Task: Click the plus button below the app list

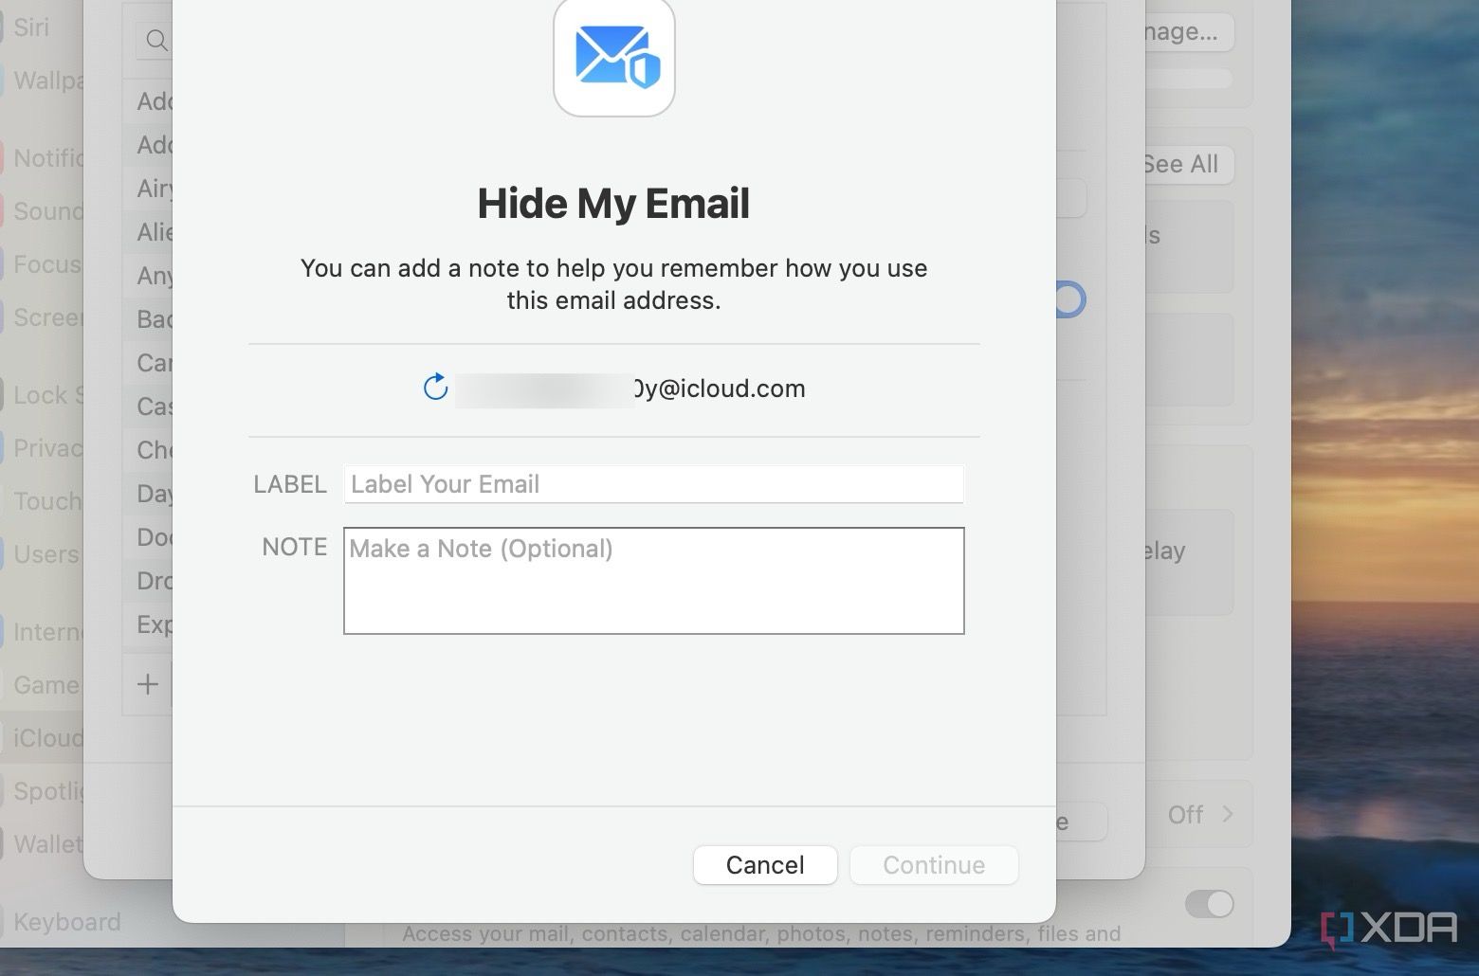Action: point(148,684)
